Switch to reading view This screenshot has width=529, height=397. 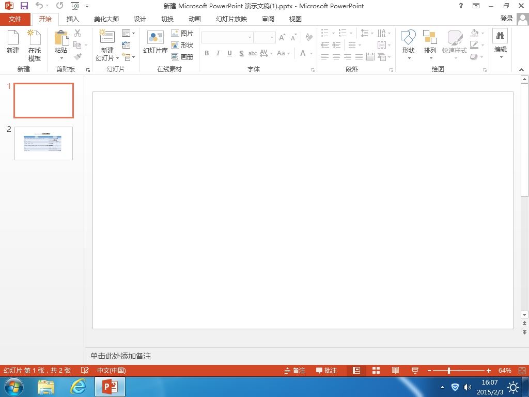[395, 370]
